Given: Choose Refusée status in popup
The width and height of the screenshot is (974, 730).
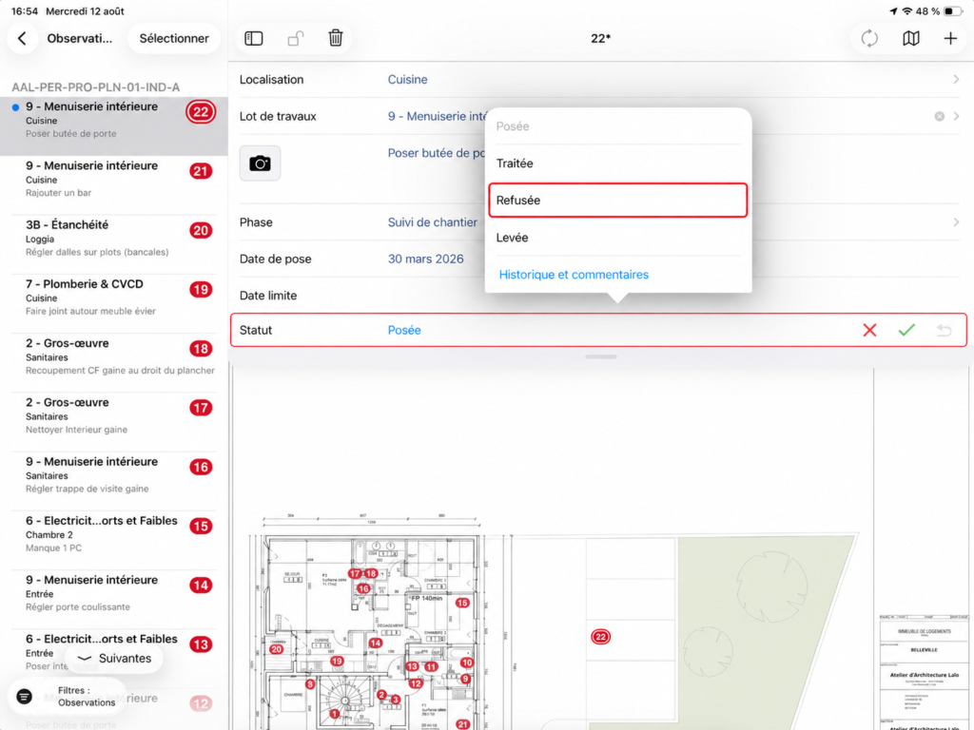Looking at the screenshot, I should (617, 201).
